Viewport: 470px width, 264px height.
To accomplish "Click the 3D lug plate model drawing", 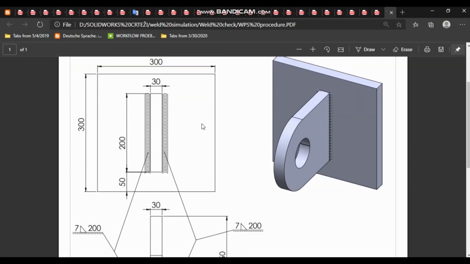I will pyautogui.click(x=328, y=124).
